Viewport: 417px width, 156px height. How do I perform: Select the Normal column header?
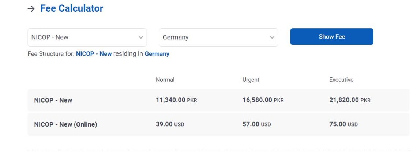tap(165, 80)
